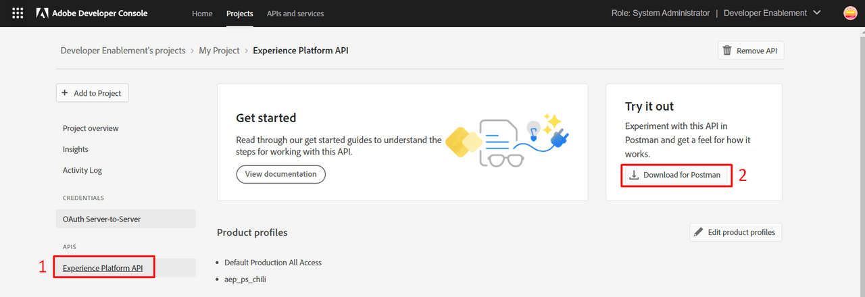Click the Adobe Developer Console title
Screen dimensions: 865x297
pos(100,13)
